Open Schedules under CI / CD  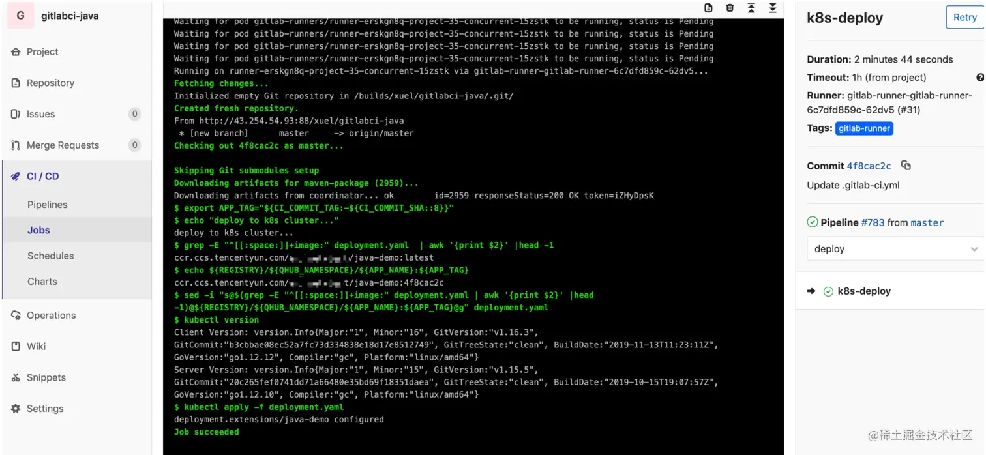coord(50,256)
